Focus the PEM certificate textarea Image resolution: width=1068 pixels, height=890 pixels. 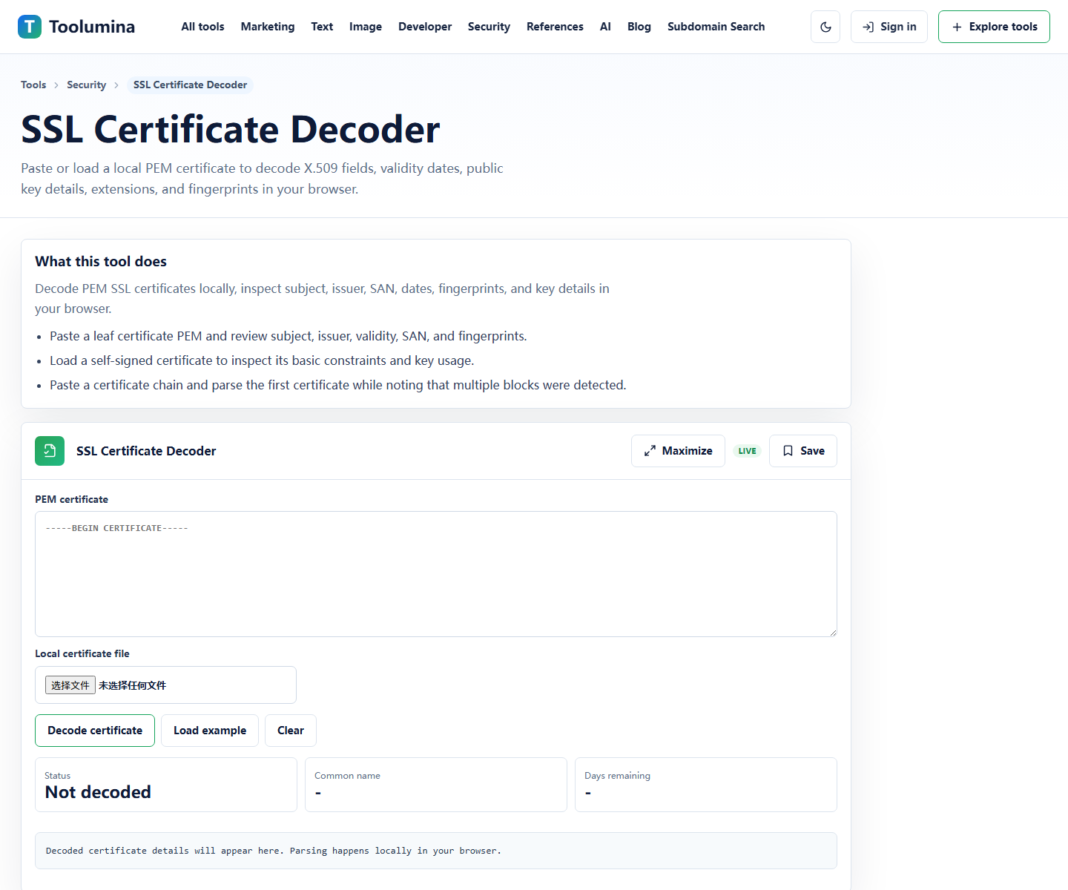pos(436,574)
